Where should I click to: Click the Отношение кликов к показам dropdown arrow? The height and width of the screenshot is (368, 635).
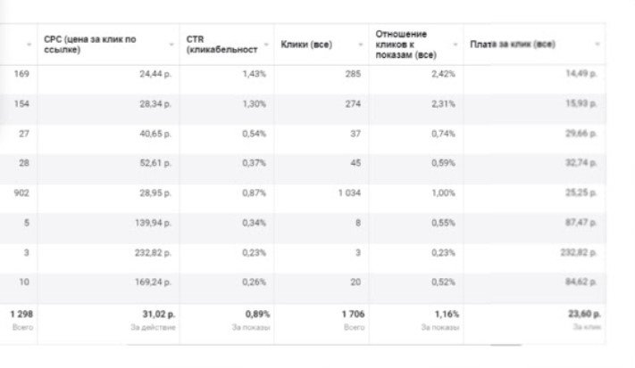tap(455, 45)
